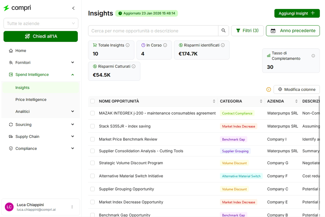Click the orange warning icon above table
This screenshot has width=325, height=217.
click(269, 89)
